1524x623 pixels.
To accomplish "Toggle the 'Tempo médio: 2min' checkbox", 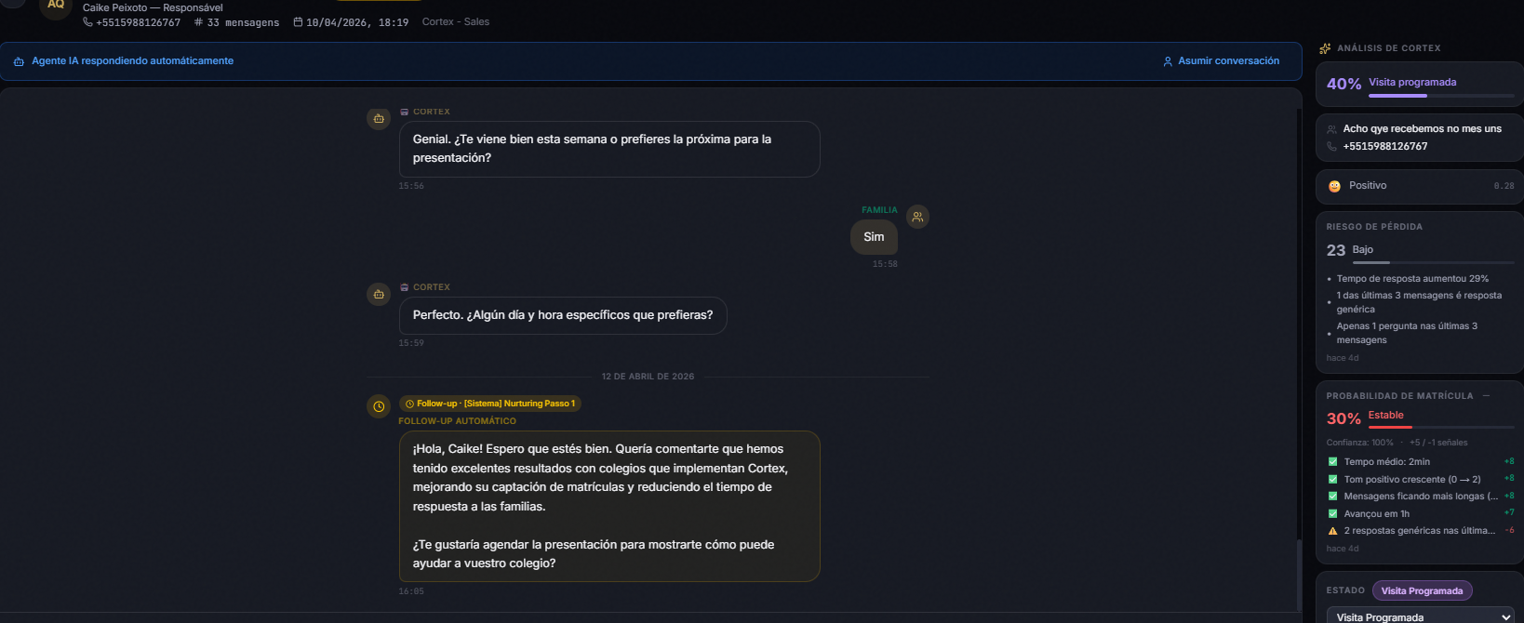I will pos(1332,462).
